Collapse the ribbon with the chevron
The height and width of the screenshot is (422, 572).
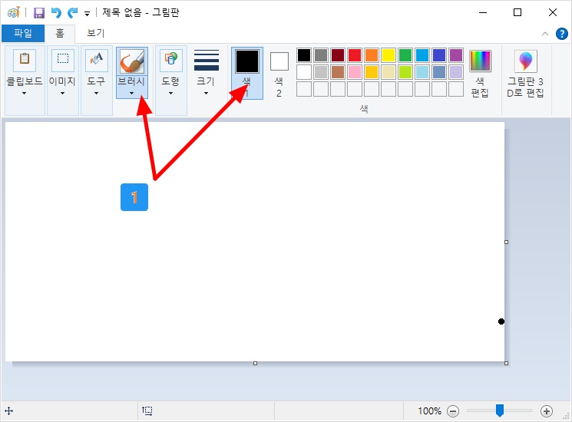pos(545,34)
